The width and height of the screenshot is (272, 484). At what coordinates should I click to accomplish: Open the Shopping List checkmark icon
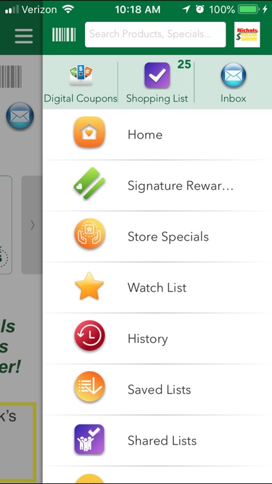[157, 76]
